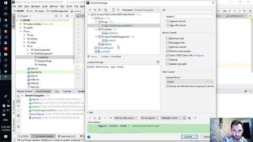The image size is (253, 142).
Task: Go to next file right arrow in Diff
Action: (x=110, y=118)
